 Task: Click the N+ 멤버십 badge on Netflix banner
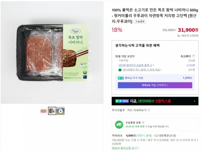(122, 101)
